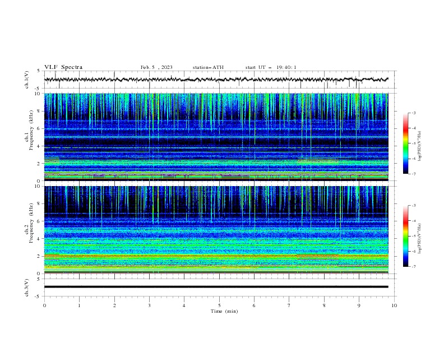
Task: Click the "-7" tick on ch.1 colorbar
Action: [x=413, y=174]
